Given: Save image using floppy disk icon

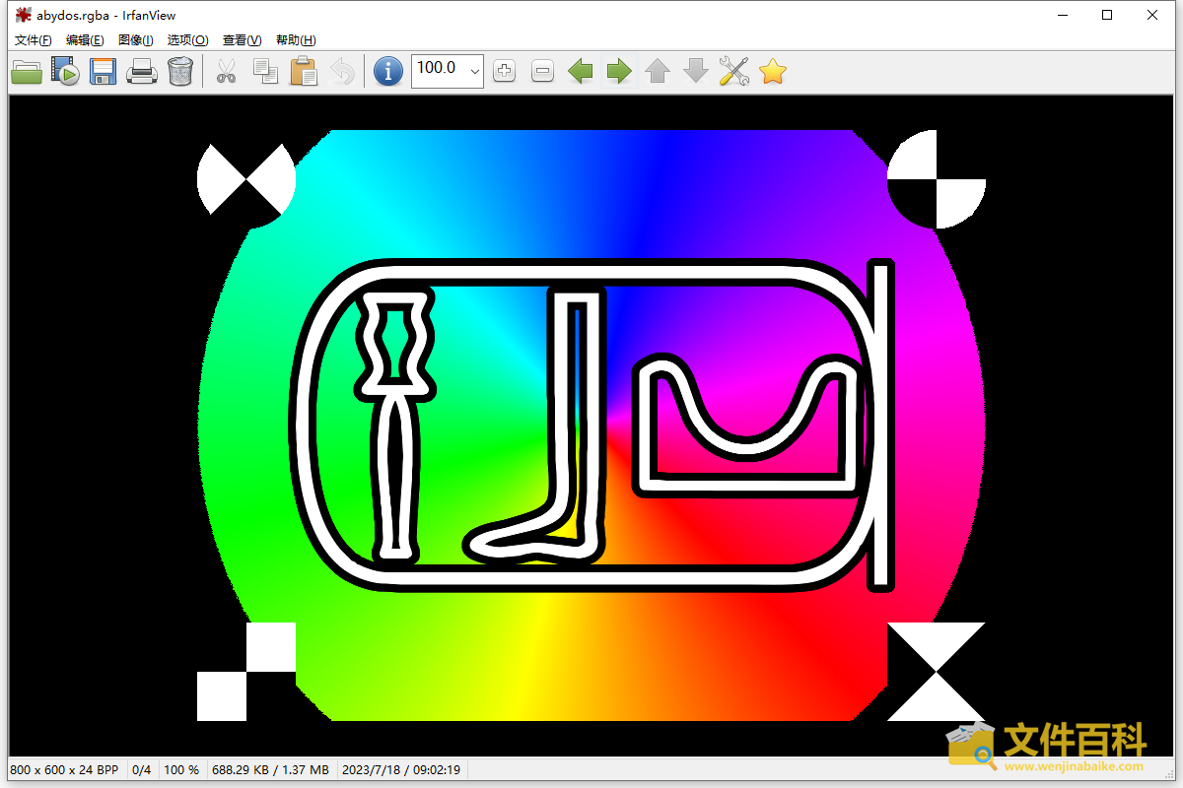Looking at the screenshot, I should tap(104, 71).
